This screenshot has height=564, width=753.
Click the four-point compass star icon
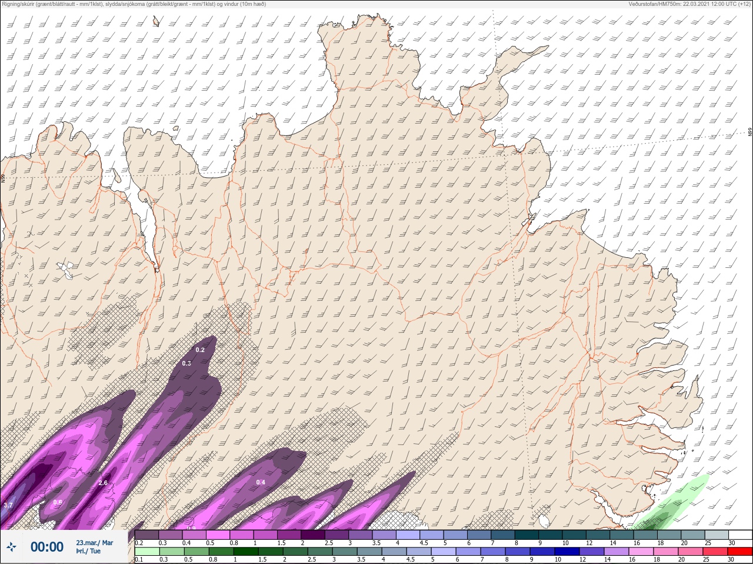pyautogui.click(x=11, y=547)
